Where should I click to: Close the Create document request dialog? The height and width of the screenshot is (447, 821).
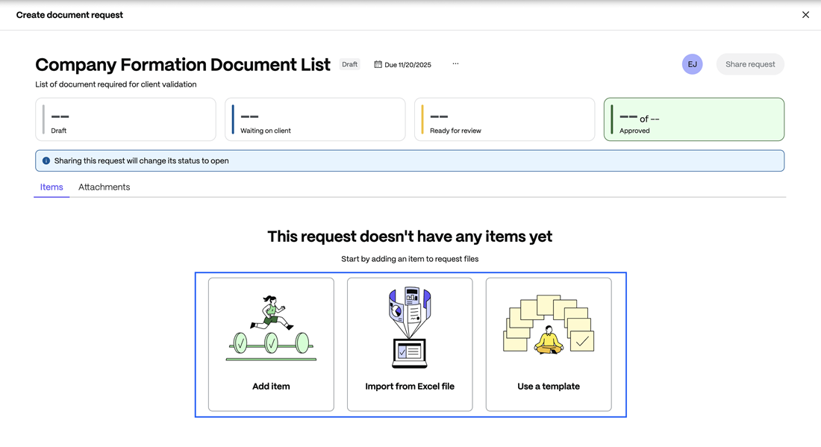(805, 14)
